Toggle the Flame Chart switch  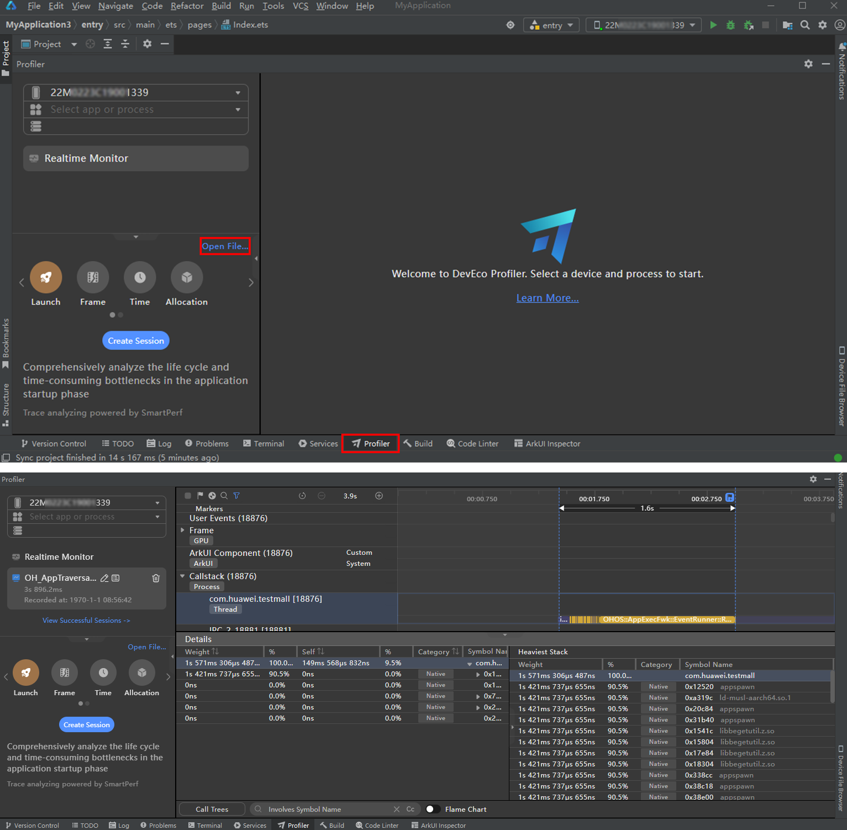(x=433, y=809)
